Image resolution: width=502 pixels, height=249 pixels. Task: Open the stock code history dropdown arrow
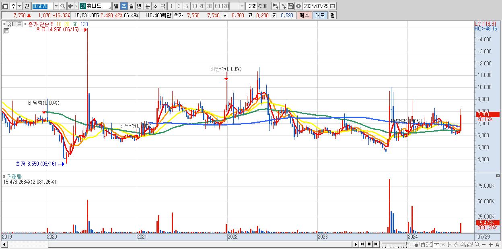pos(56,6)
